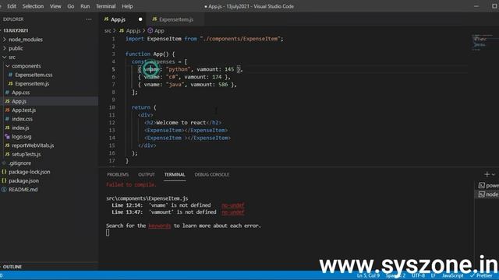
Task: Click "python" string on line 5
Action: (179, 69)
